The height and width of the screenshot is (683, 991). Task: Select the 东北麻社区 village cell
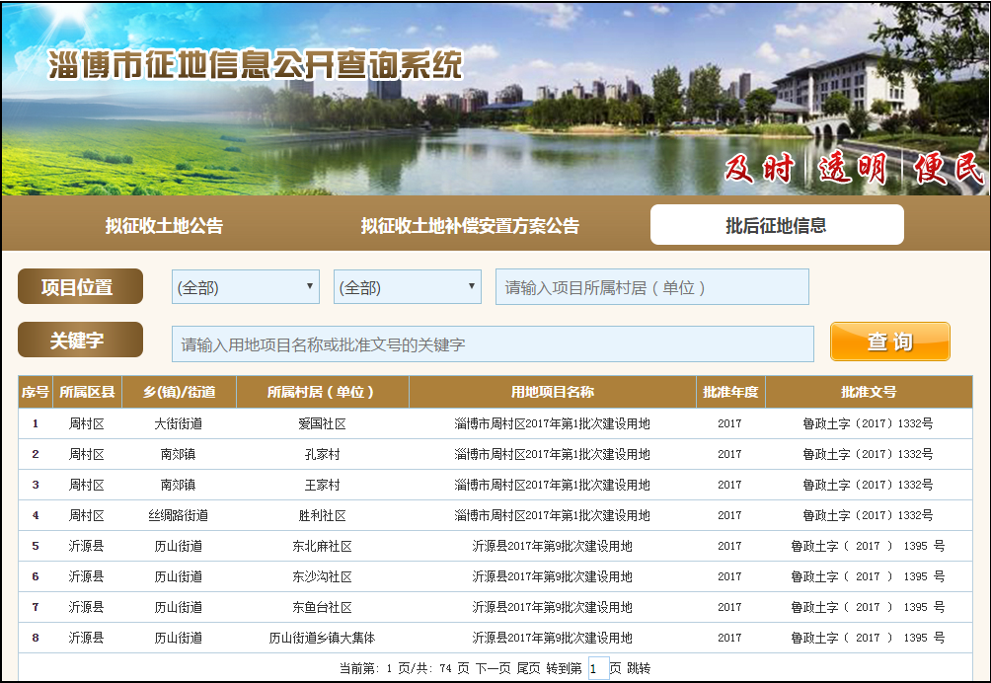point(322,547)
